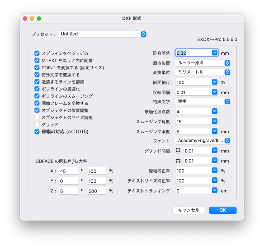Uncheck スプラインをベジェ近似 checkbox

(37, 53)
